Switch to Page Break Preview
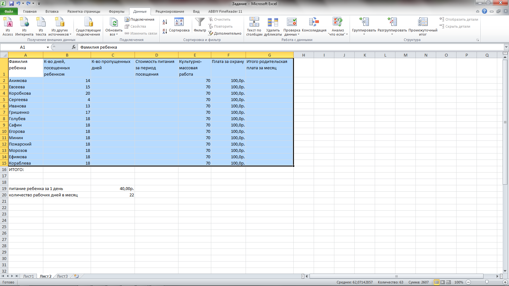This screenshot has height=286, width=509. [449, 282]
